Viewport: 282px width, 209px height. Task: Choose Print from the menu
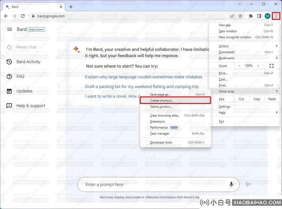pos(244,73)
